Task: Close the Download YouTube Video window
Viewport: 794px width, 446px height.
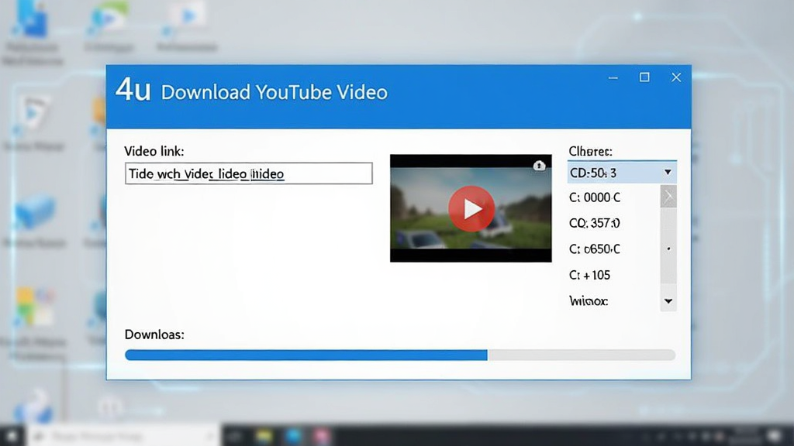Action: pyautogui.click(x=676, y=77)
